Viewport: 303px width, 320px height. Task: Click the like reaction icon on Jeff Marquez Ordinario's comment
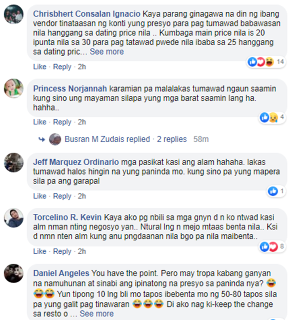[273, 192]
